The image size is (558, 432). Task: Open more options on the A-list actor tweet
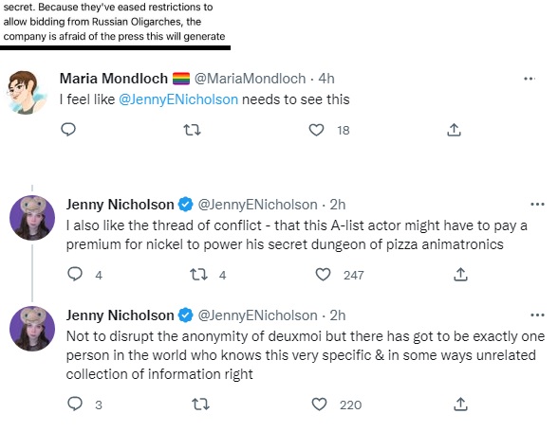click(537, 205)
